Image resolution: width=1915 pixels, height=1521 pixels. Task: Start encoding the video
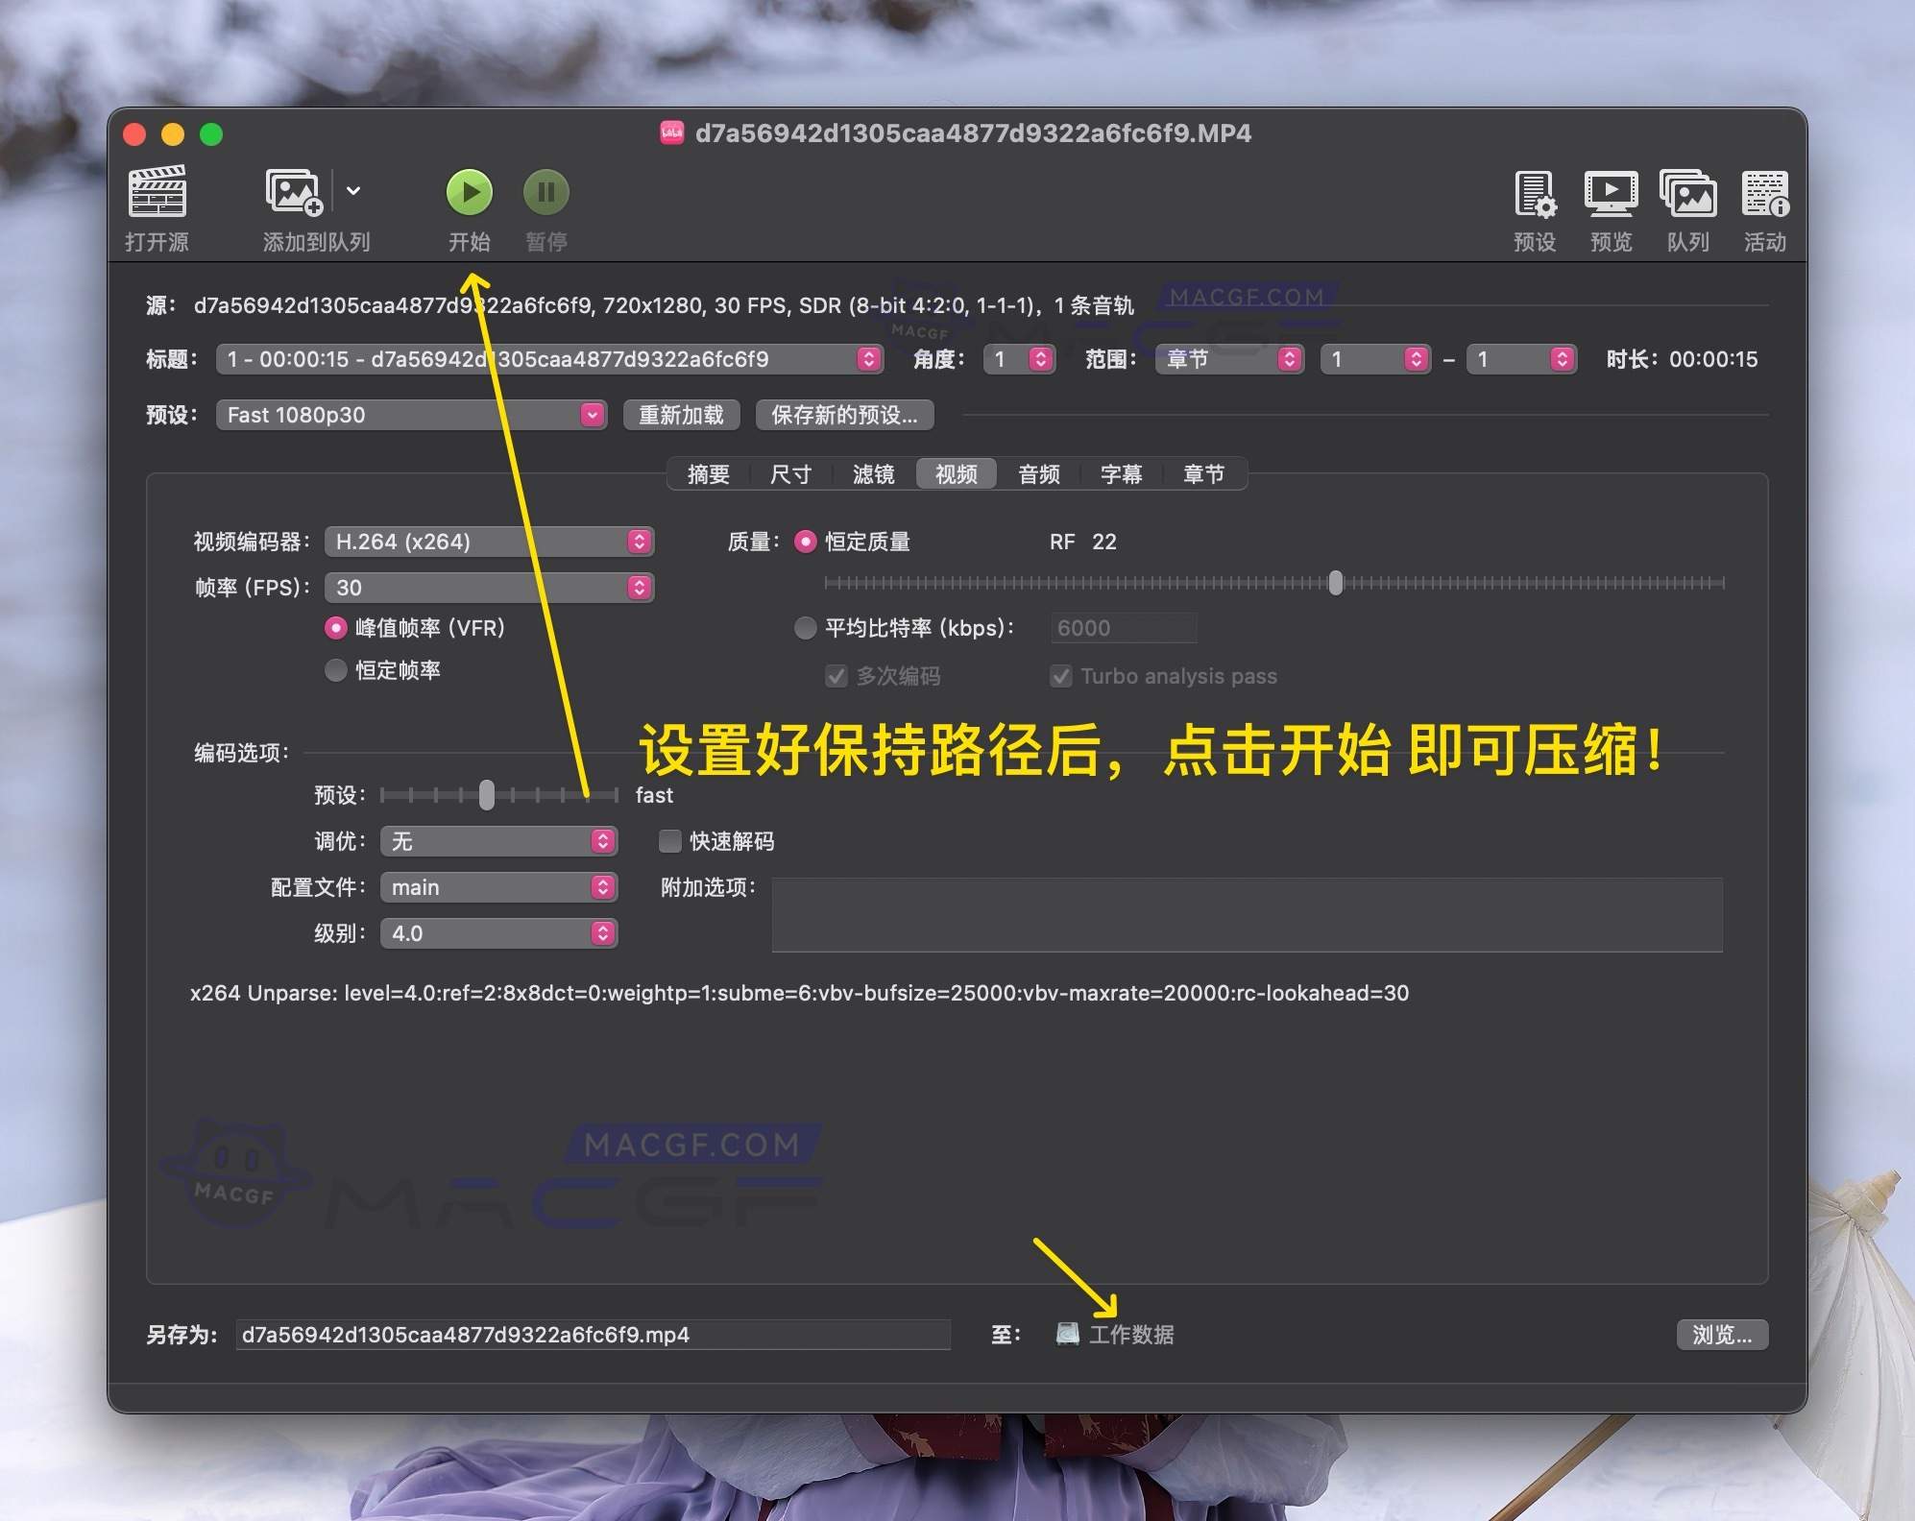pyautogui.click(x=470, y=191)
